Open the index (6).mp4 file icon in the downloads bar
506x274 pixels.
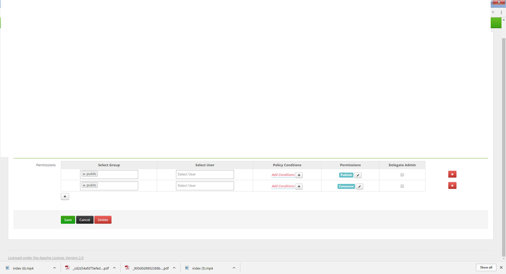(x=8, y=268)
